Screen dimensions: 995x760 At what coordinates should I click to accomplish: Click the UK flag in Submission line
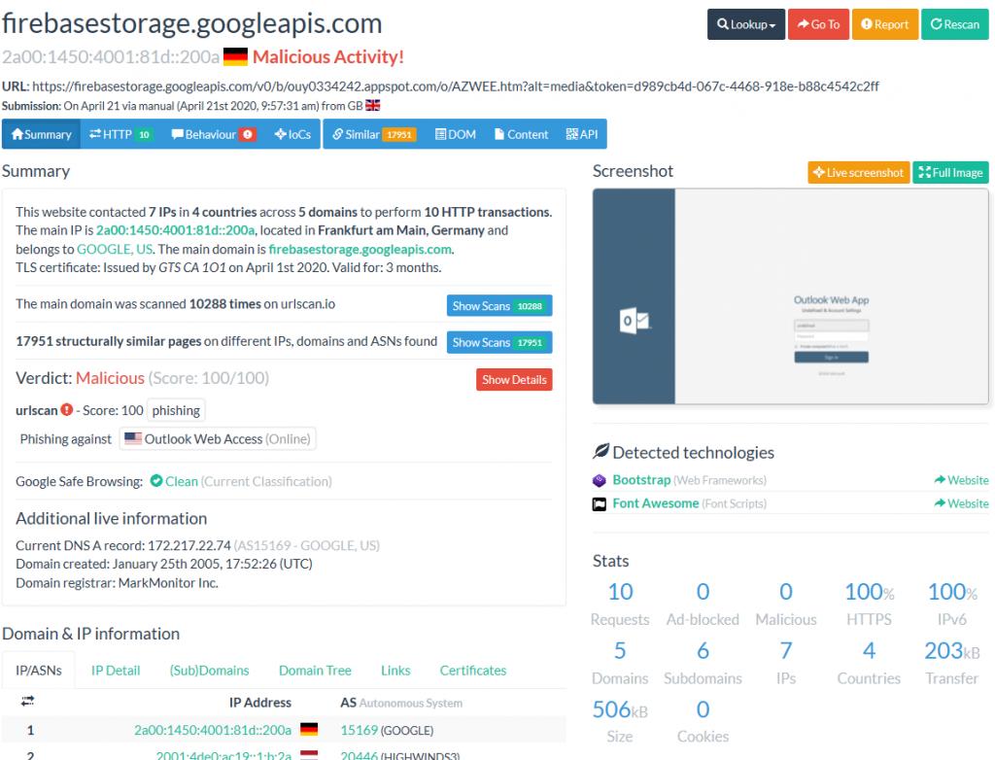pyautogui.click(x=373, y=105)
